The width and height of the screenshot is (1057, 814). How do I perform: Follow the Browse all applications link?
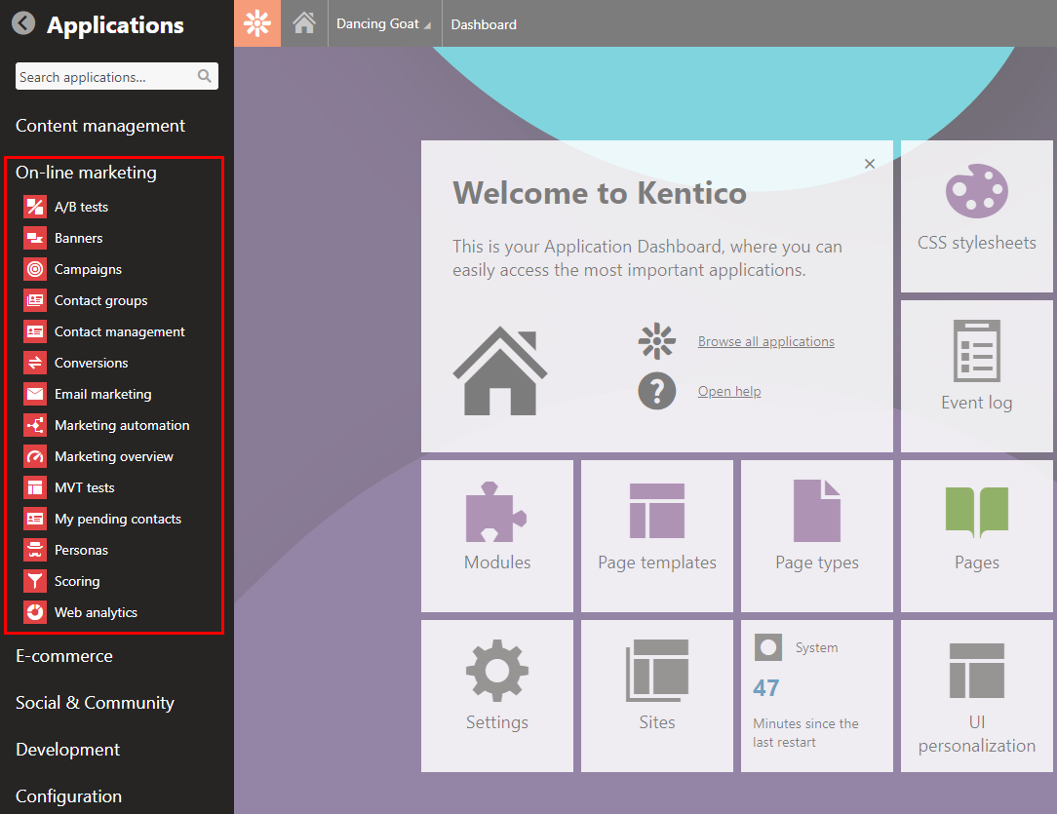[765, 341]
